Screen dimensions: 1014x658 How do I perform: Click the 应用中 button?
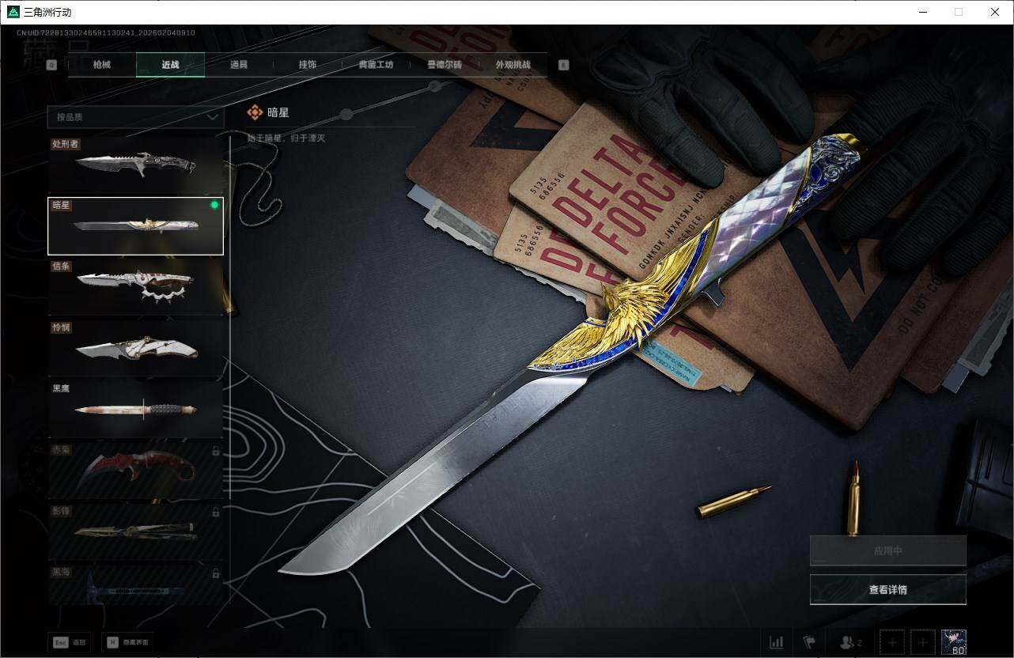(x=888, y=551)
